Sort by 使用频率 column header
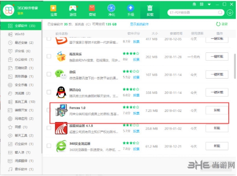 coord(197,33)
